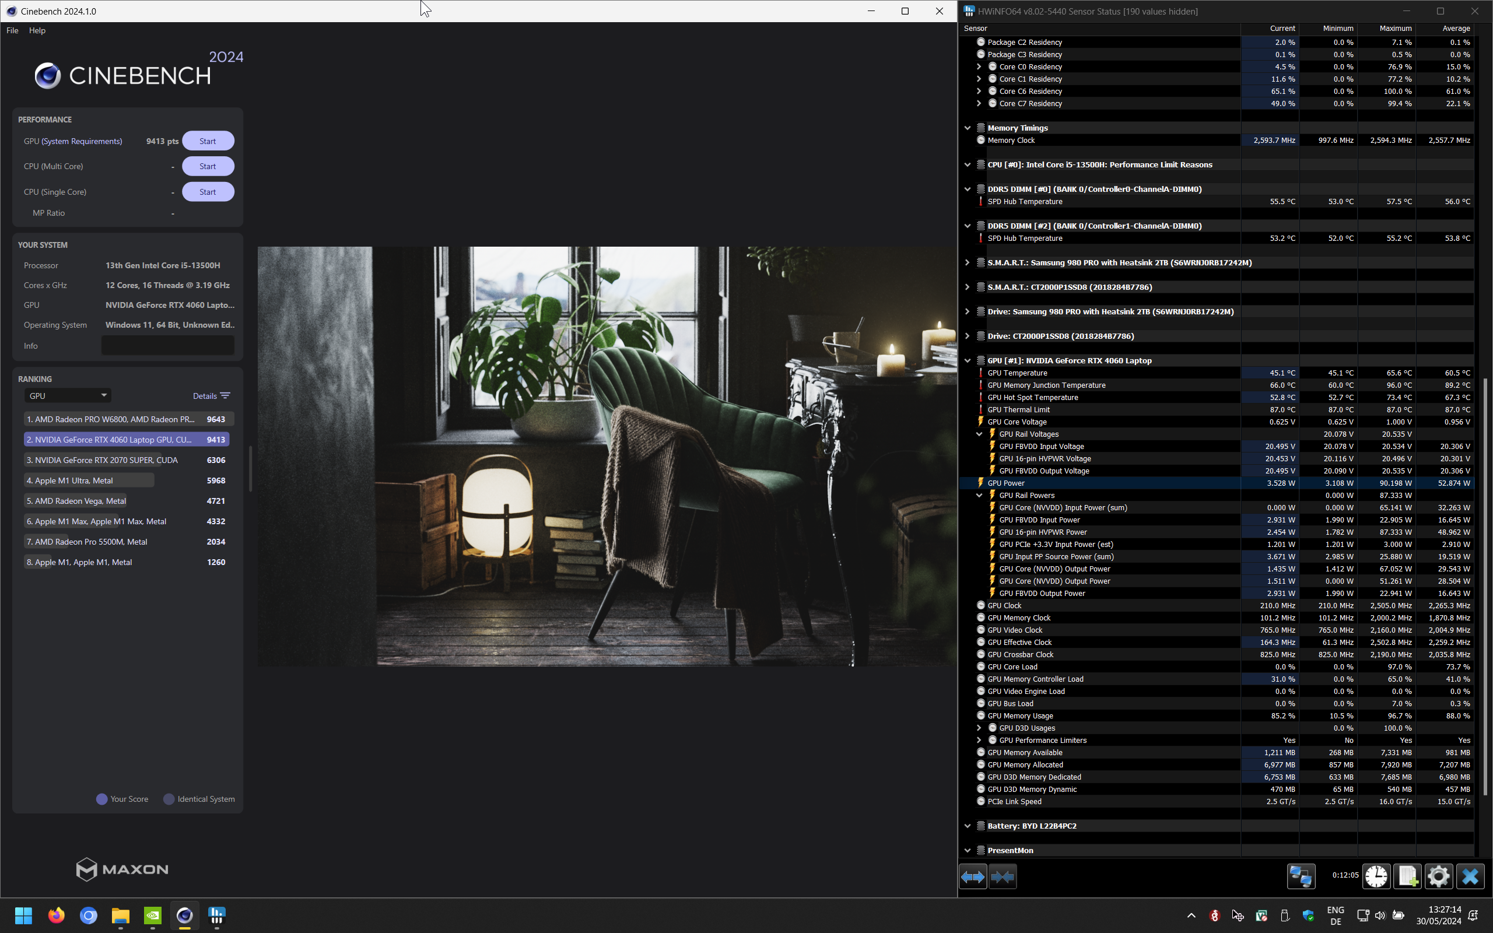Open HWiNFO sensor settings gear icon

tap(1438, 876)
